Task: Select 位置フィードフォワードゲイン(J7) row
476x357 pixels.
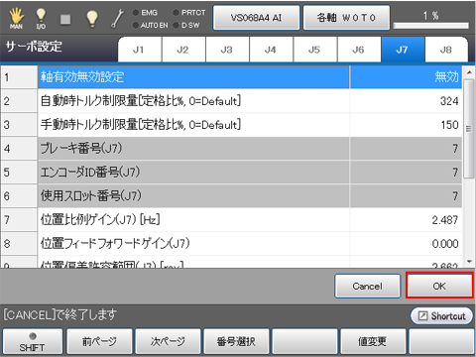Action: 193,244
